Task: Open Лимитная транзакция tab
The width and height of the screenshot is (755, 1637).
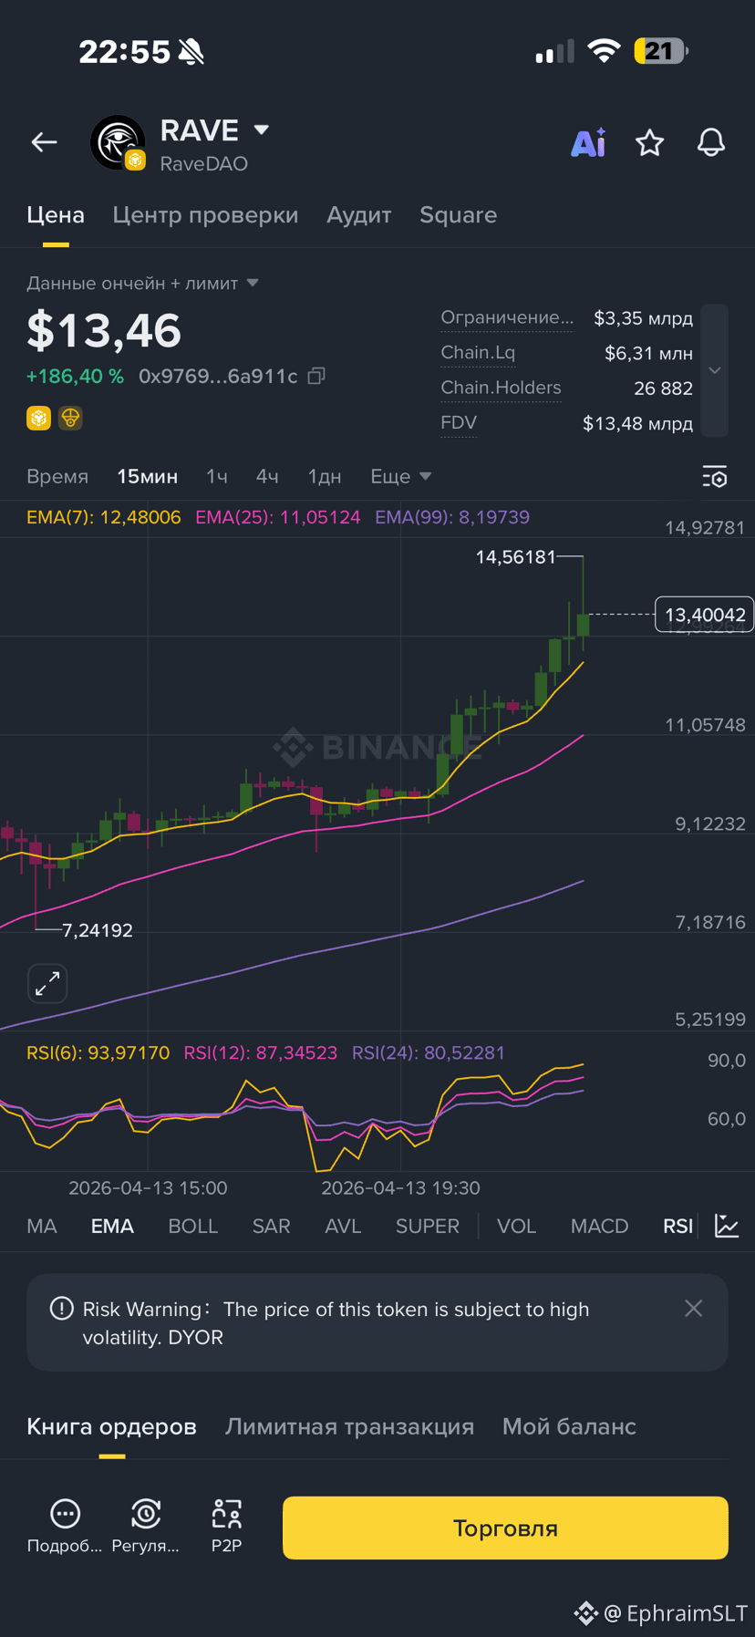Action: 349,1425
